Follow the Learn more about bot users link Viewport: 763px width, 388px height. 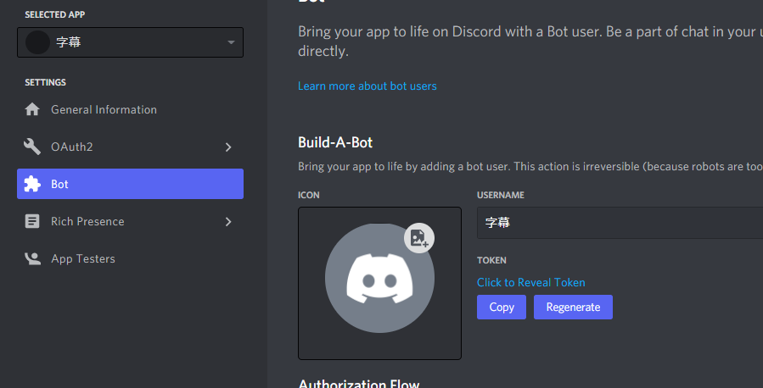[367, 86]
